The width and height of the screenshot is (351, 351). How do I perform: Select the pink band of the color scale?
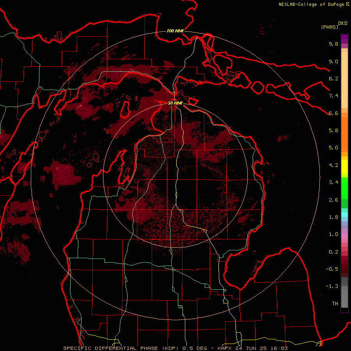(x=344, y=236)
